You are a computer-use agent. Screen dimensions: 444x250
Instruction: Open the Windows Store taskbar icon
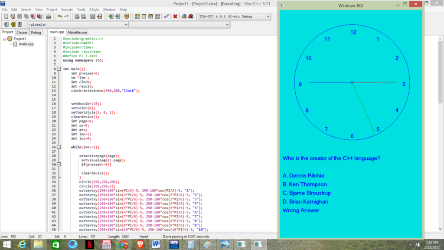[x=55, y=244]
